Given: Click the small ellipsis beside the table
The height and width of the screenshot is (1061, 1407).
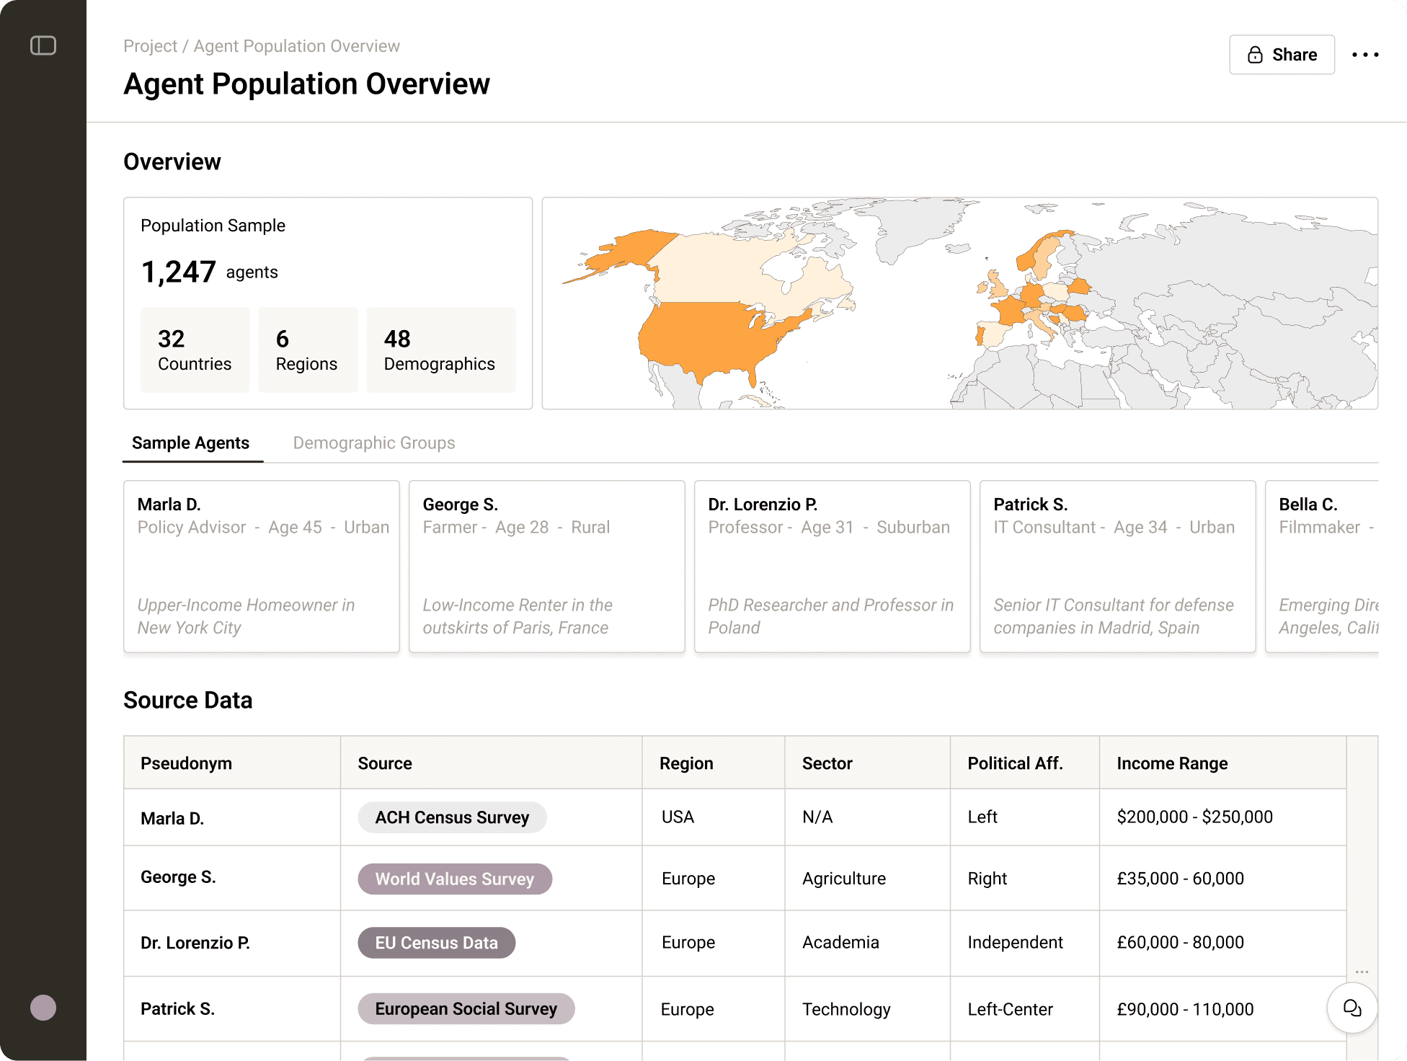Looking at the screenshot, I should 1362,972.
